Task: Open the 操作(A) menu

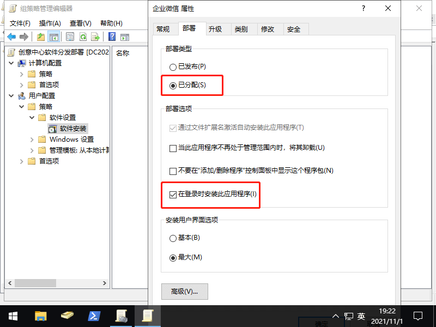Action: pos(50,23)
